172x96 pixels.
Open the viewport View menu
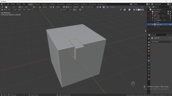tap(15, 10)
